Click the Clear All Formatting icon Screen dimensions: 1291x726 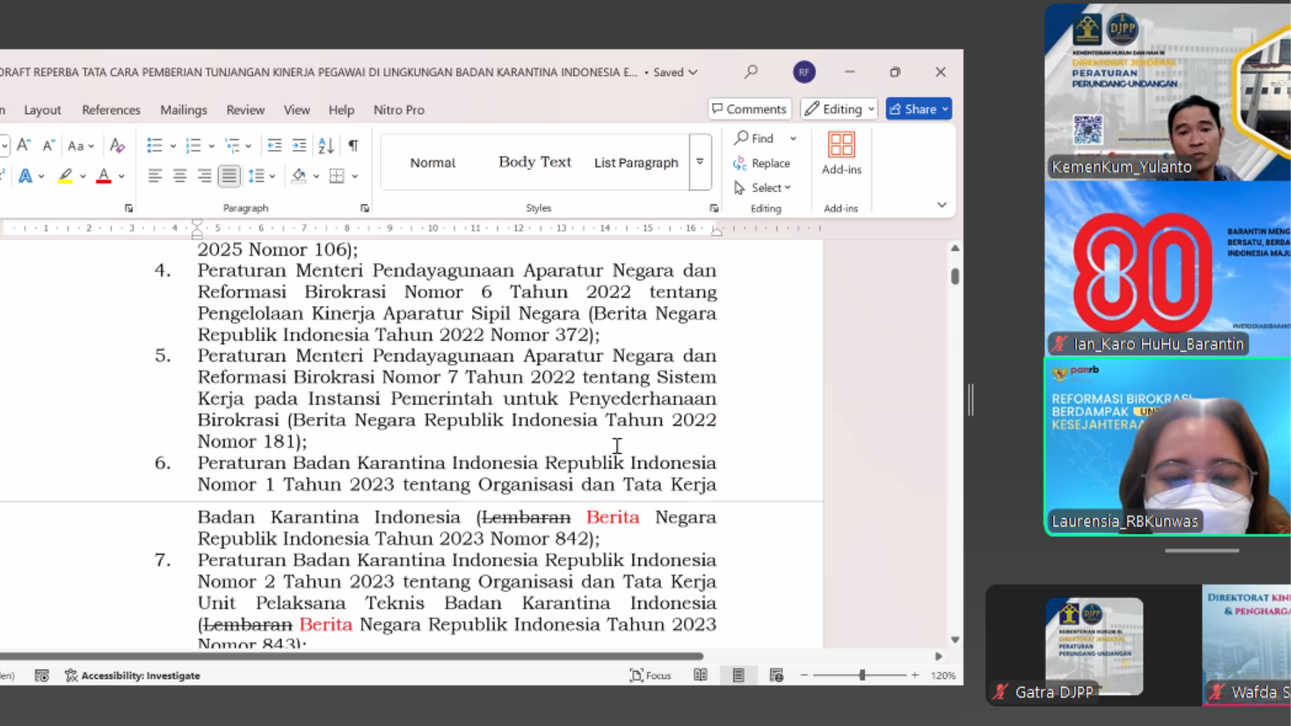[117, 145]
